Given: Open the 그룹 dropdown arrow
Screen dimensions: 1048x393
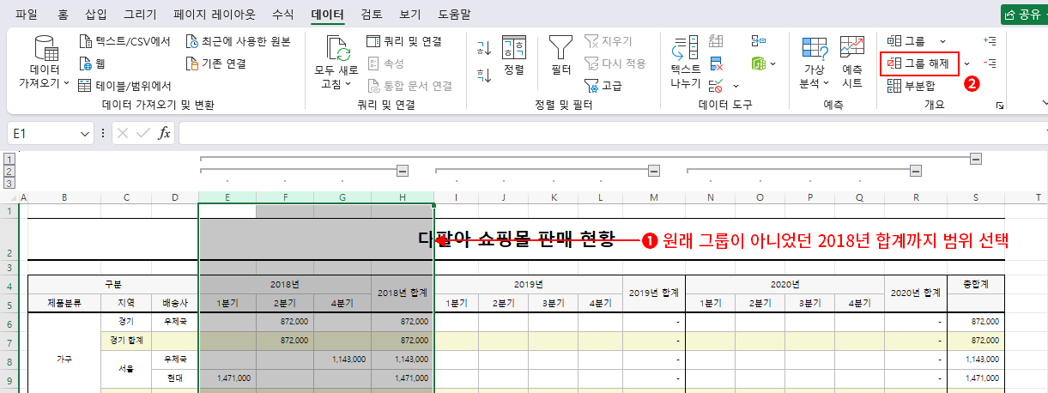Looking at the screenshot, I should [942, 41].
